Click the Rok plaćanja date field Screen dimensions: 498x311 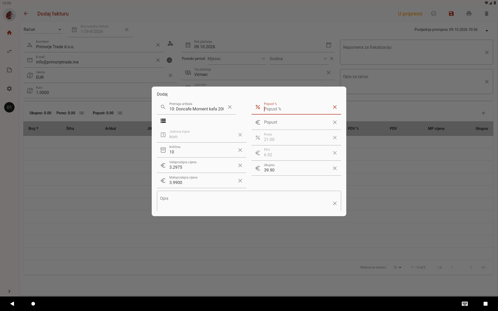click(x=258, y=45)
